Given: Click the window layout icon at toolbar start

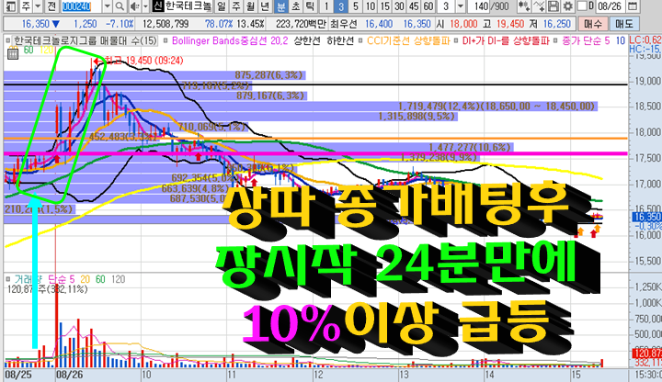Looking at the screenshot, I should (x=10, y=6).
